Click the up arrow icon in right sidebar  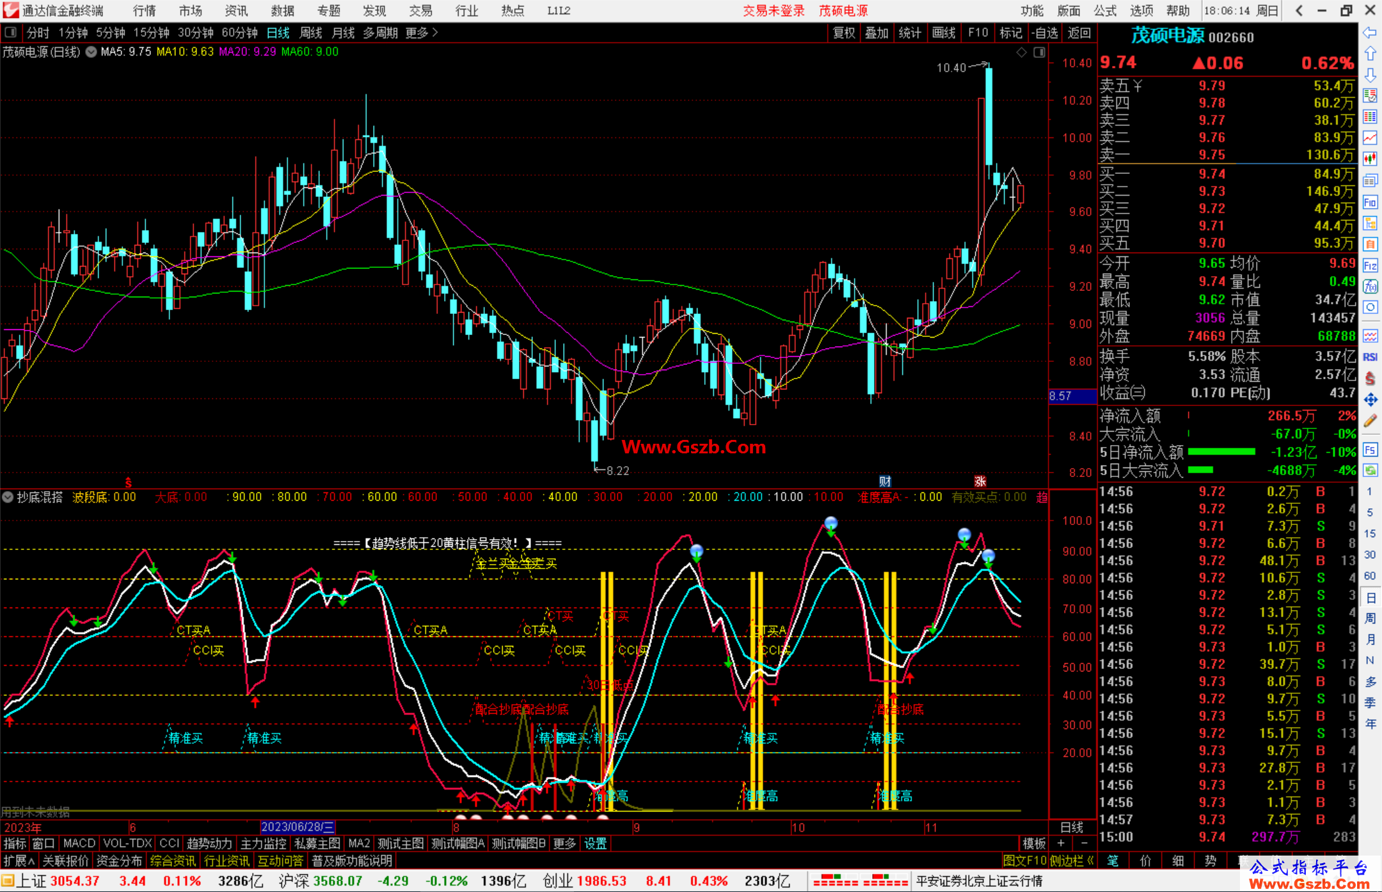pos(1370,54)
